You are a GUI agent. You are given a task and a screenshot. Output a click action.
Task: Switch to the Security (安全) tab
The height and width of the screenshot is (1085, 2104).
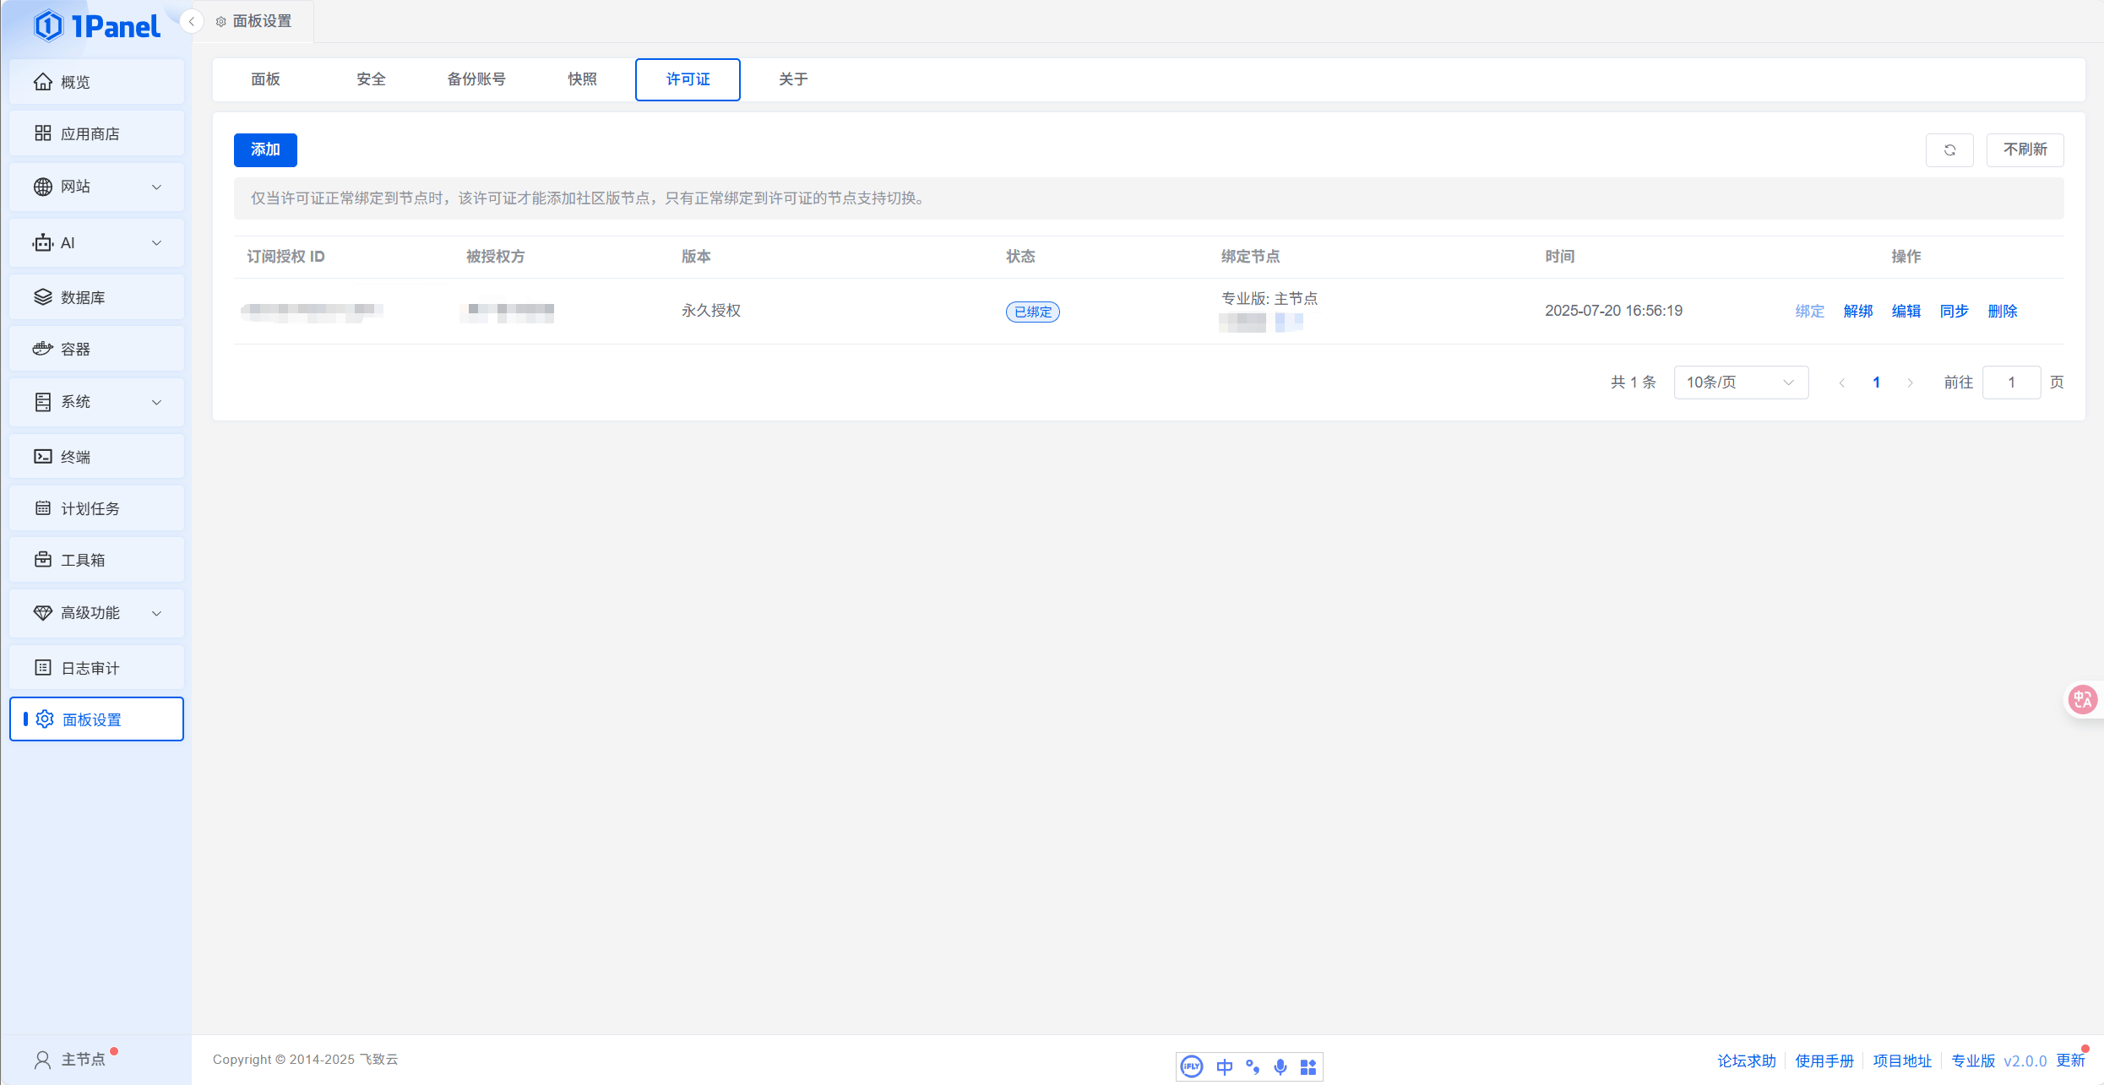point(371,79)
